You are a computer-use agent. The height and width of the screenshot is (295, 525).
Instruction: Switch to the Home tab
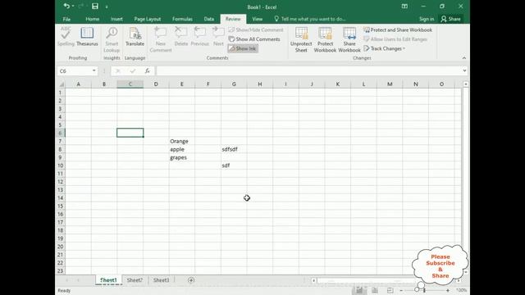[92, 19]
